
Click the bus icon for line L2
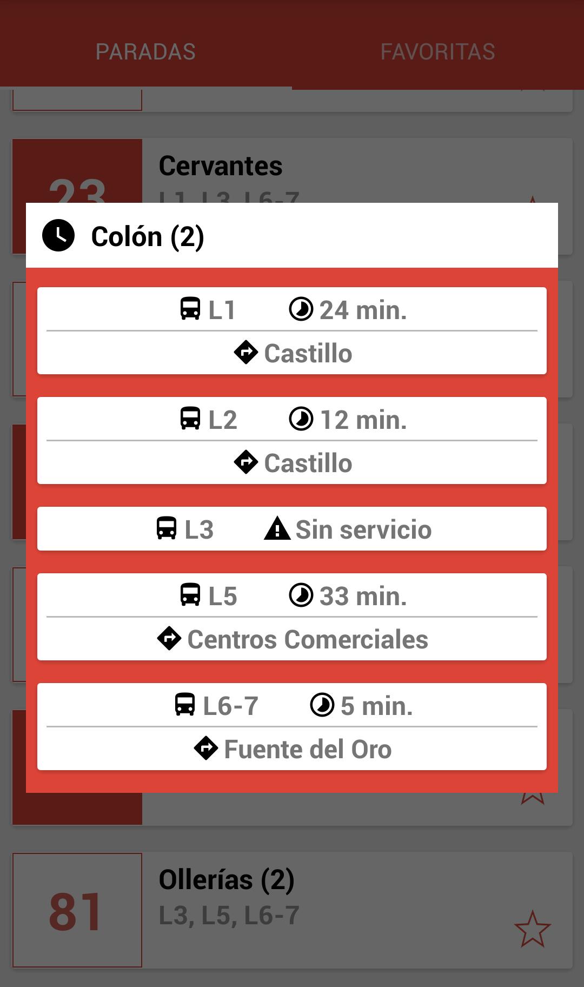190,419
